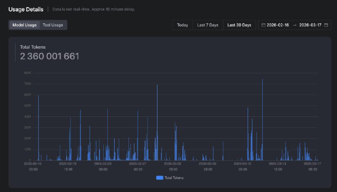Click the data delay notice text

[94, 9]
